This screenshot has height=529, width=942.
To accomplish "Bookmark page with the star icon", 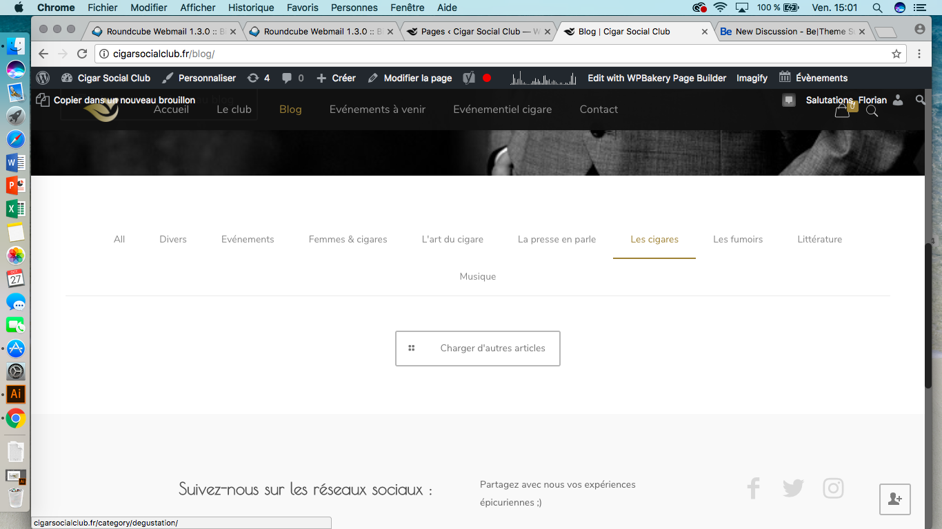I will [896, 54].
